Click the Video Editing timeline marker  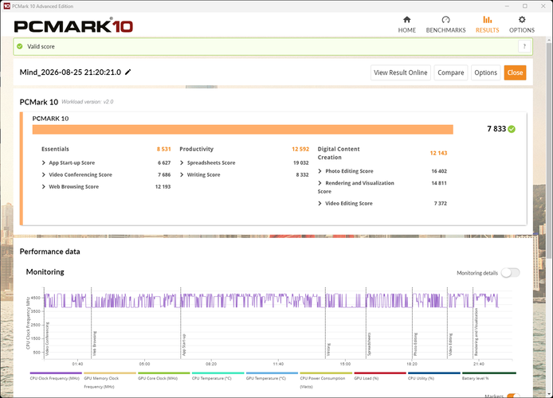(x=450, y=345)
